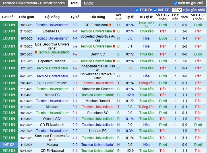
Task: Uncheck the ECU D1 league filter
Action: click(137, 10)
